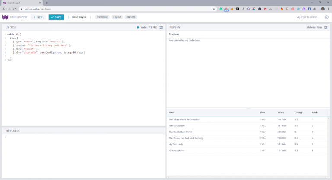
Task: Go back using browser back arrow
Action: (3, 9)
